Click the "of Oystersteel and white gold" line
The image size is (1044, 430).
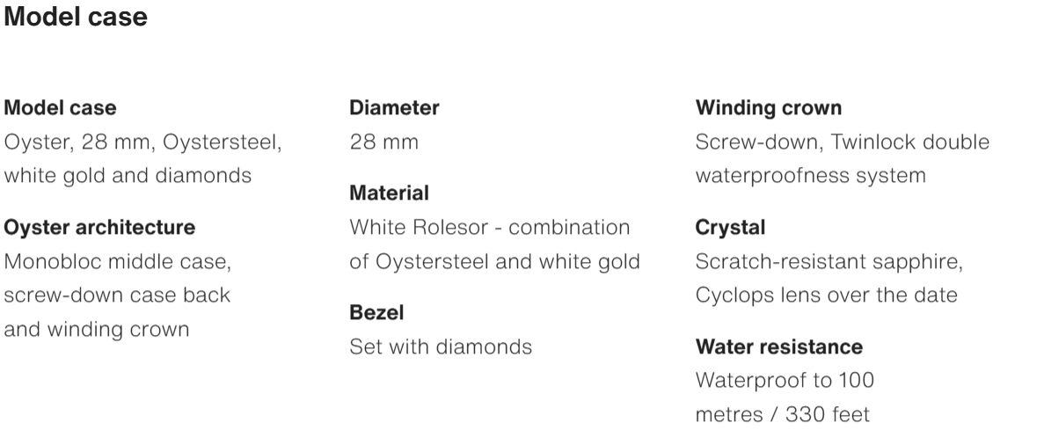[494, 261]
